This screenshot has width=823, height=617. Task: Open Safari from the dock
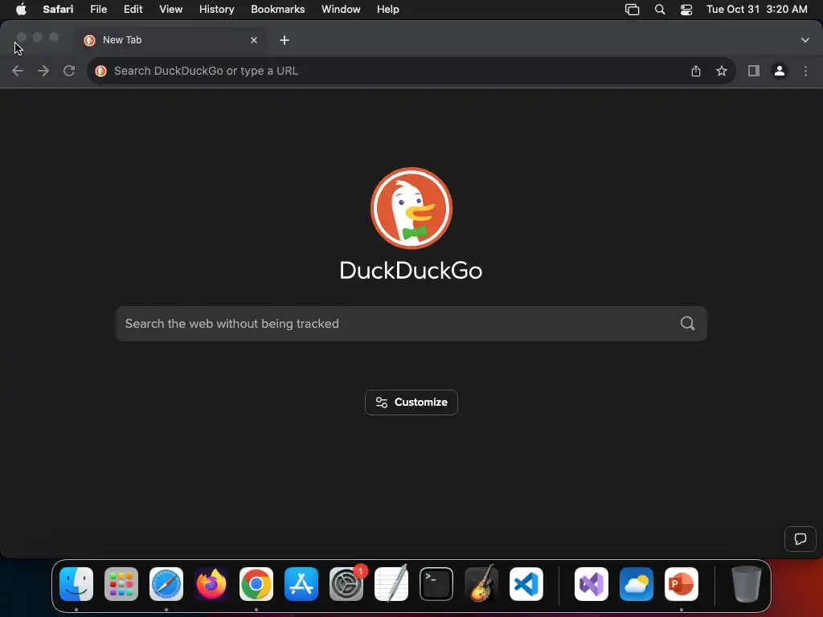point(166,584)
